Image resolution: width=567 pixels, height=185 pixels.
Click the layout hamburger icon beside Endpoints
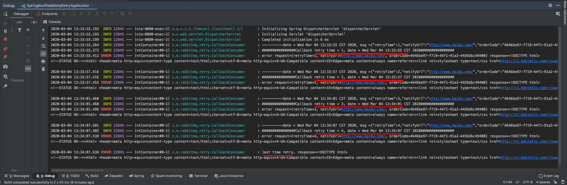[64, 13]
